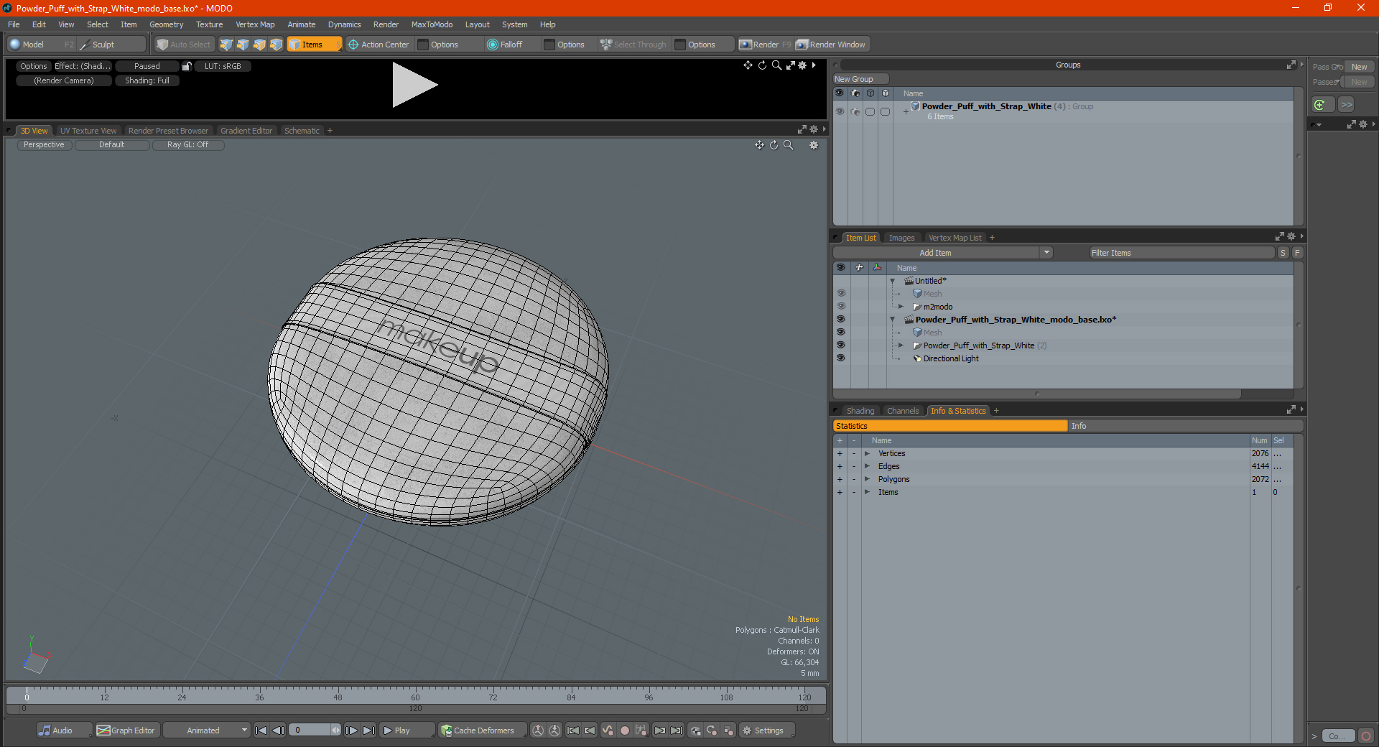Switch to UV Texture View tab

pyautogui.click(x=88, y=131)
